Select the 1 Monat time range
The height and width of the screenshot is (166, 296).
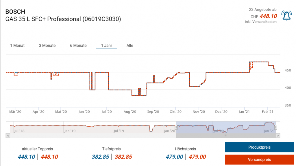point(17,45)
